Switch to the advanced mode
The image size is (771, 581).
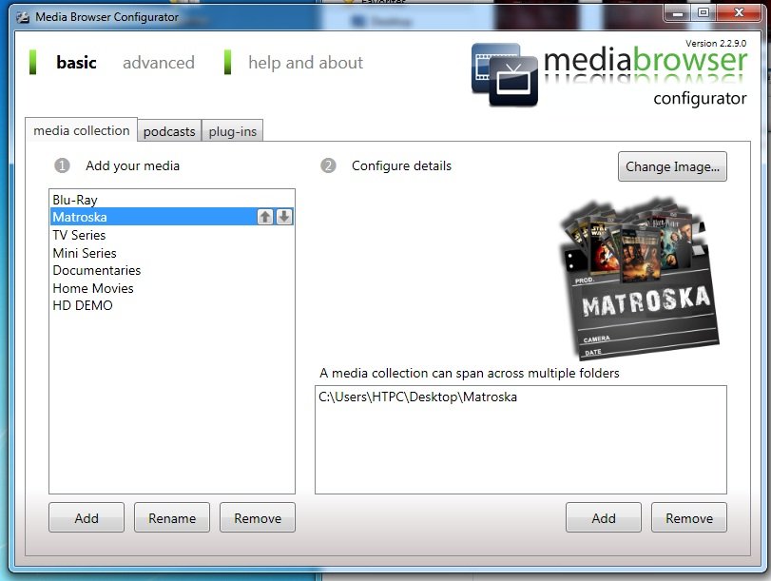point(159,63)
